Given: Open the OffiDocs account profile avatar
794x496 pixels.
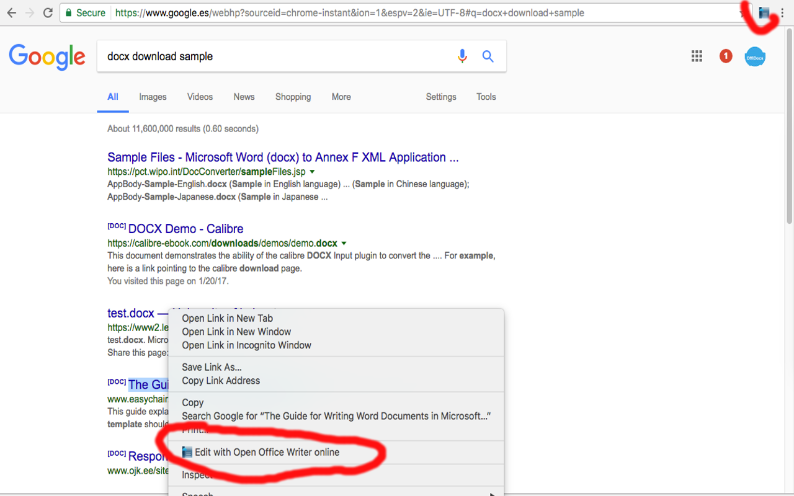Looking at the screenshot, I should click(x=755, y=56).
